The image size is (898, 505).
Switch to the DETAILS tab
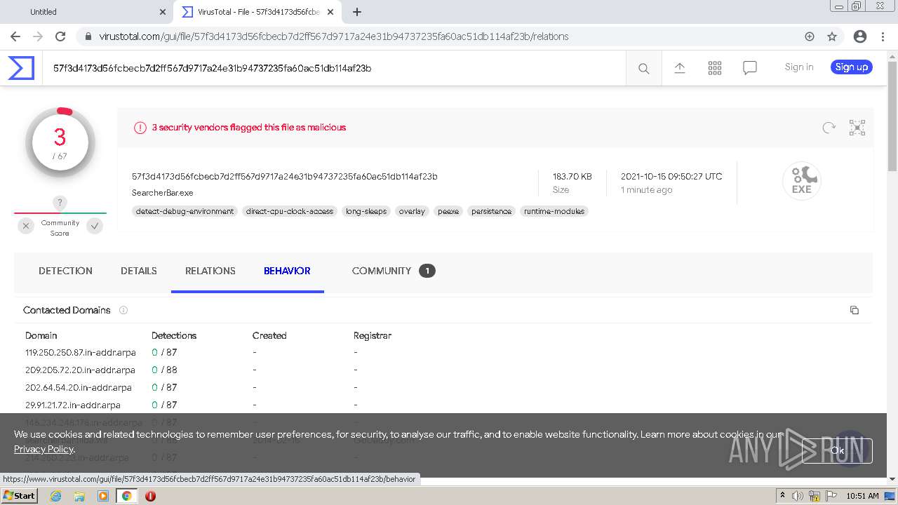[x=139, y=271]
